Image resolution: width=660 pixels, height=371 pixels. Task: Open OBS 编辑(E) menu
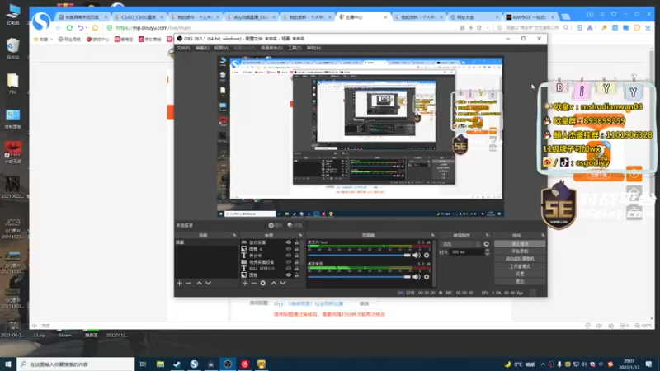pos(202,48)
